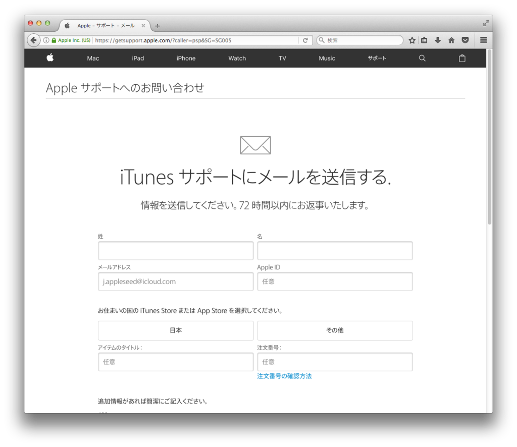Open iPhone in navigation bar
The height and width of the screenshot is (447, 517).
(186, 59)
